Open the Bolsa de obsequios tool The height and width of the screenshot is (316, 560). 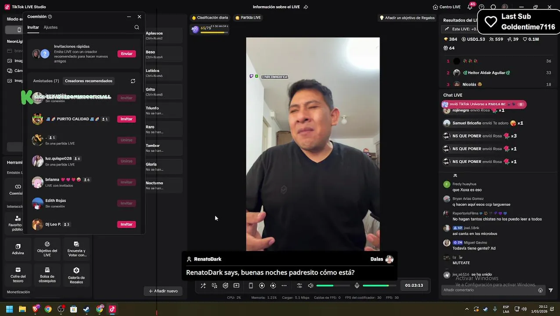tap(47, 275)
